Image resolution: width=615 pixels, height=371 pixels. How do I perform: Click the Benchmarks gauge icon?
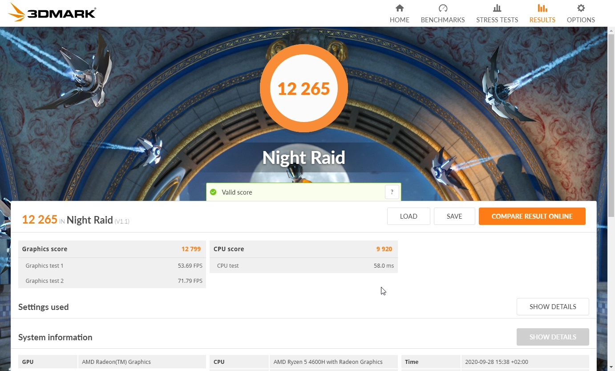click(443, 8)
